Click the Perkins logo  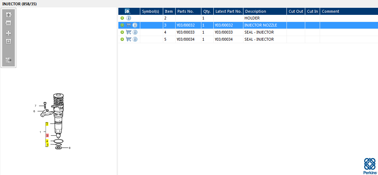point(370,166)
